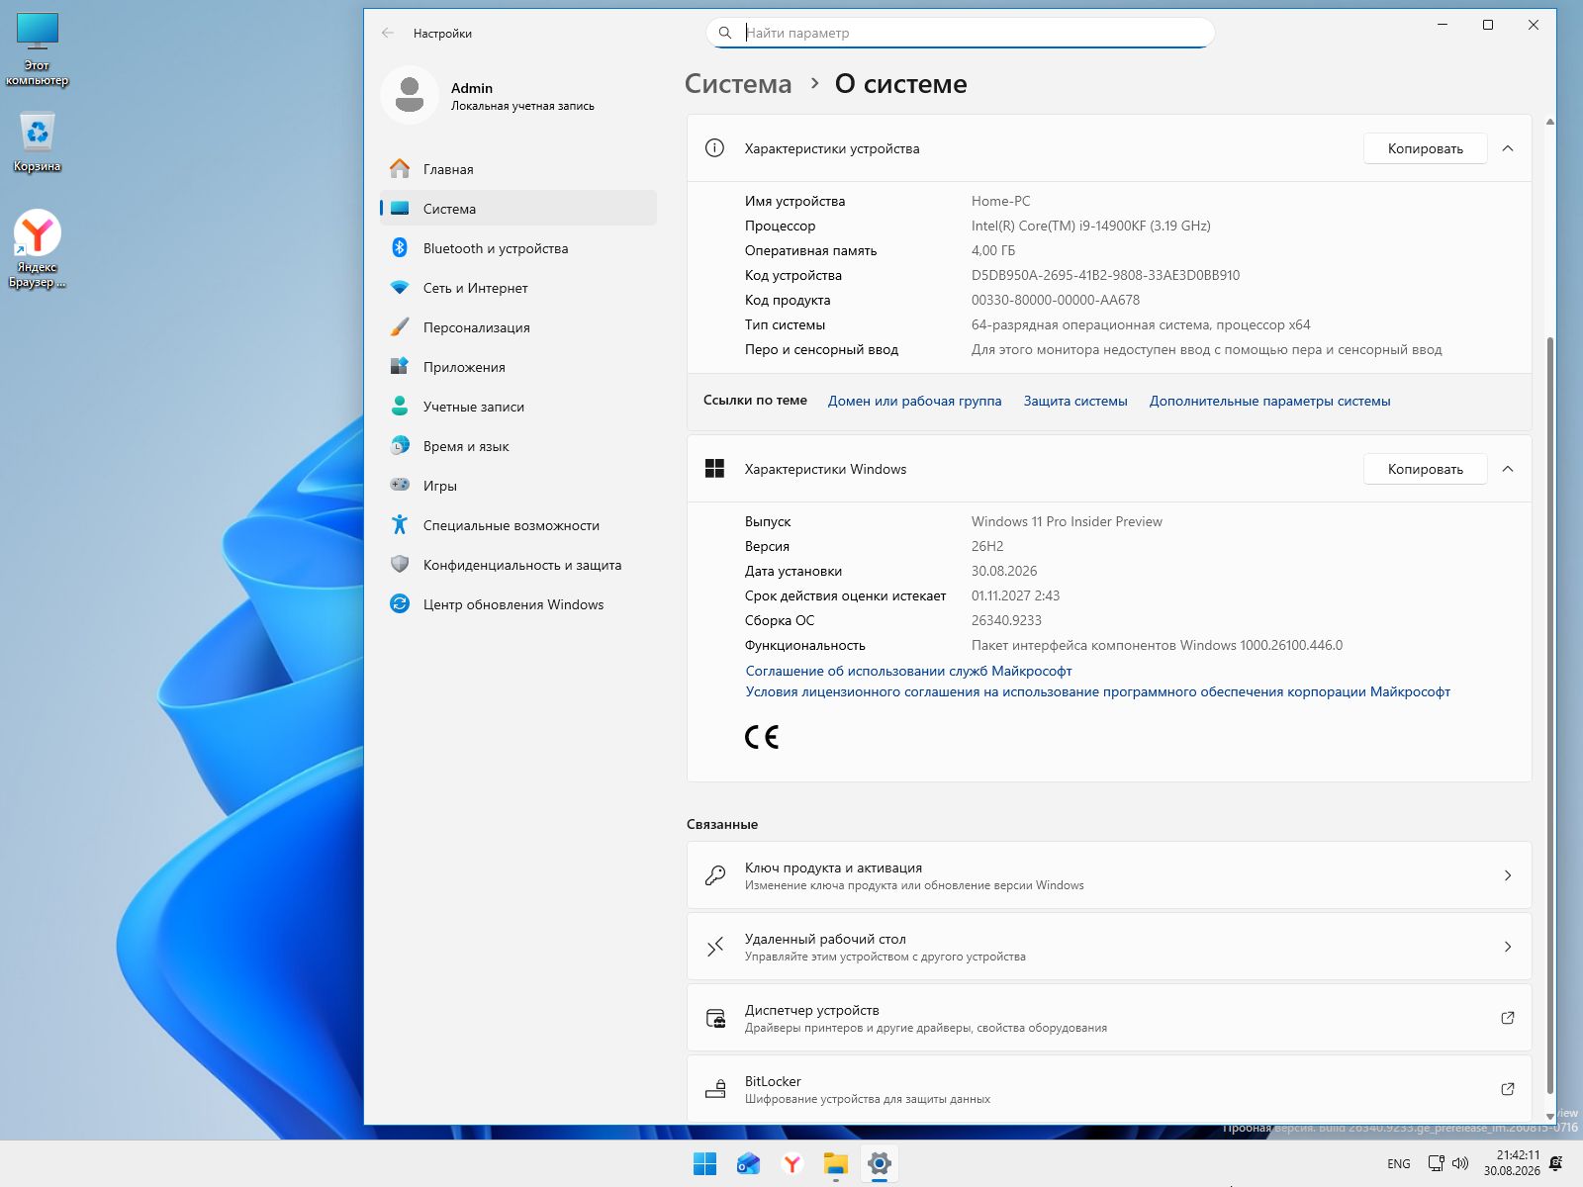This screenshot has width=1583, height=1187.
Task: Click the shield icon beside Конфиденциальность и защита
Action: click(400, 565)
